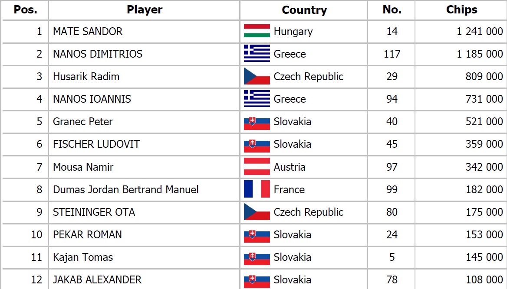Select player name FISCHER LUDOVIT

pyautogui.click(x=96, y=144)
